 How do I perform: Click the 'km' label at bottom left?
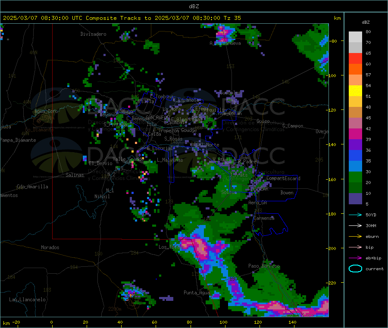[6, 323]
